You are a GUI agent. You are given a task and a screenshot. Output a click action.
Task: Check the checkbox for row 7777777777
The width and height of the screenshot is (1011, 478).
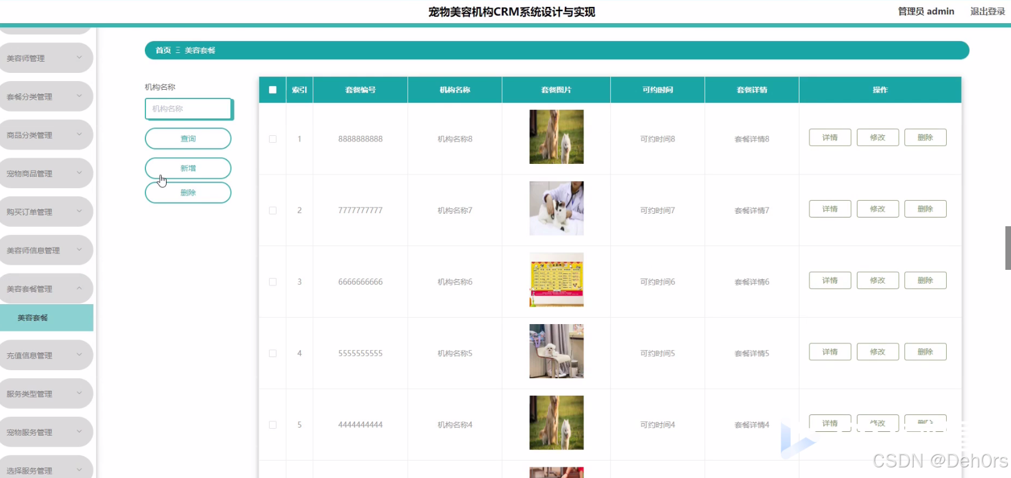(273, 211)
